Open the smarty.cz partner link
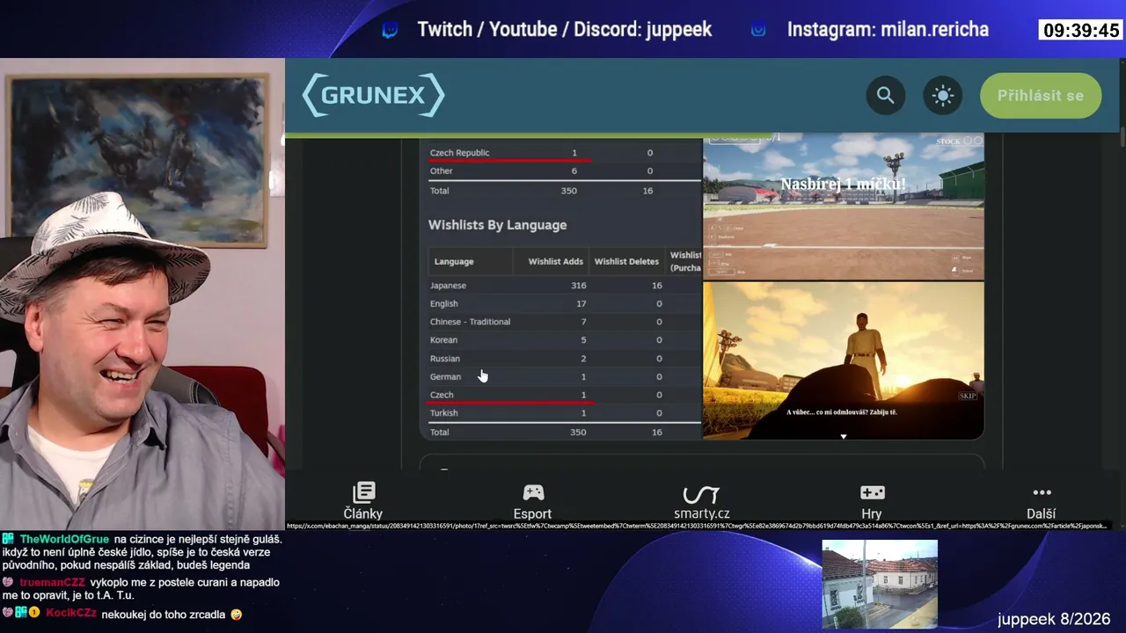 click(701, 501)
